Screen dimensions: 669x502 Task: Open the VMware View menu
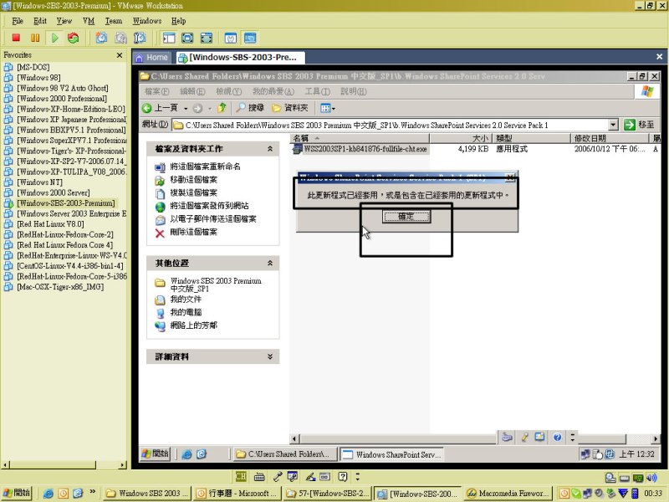[64, 21]
